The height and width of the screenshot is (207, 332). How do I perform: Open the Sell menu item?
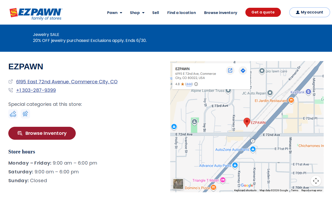click(156, 13)
